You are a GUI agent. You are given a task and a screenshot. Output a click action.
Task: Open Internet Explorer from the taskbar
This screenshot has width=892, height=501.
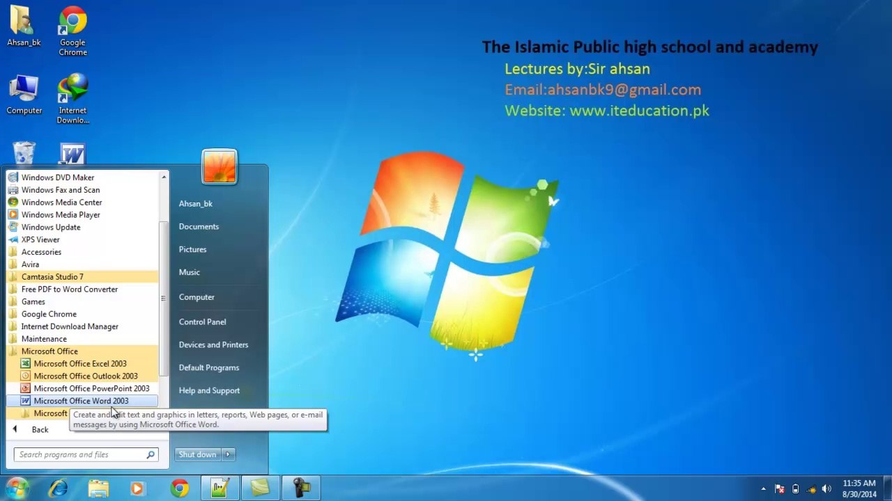click(x=58, y=488)
